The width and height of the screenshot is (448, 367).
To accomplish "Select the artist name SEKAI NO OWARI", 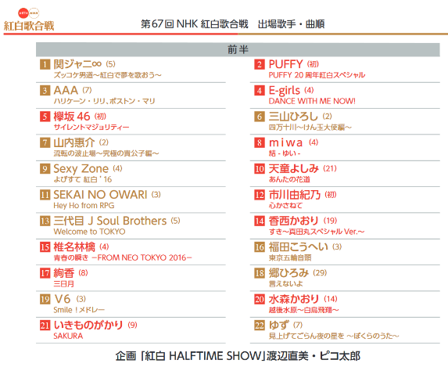I will click(x=100, y=195).
